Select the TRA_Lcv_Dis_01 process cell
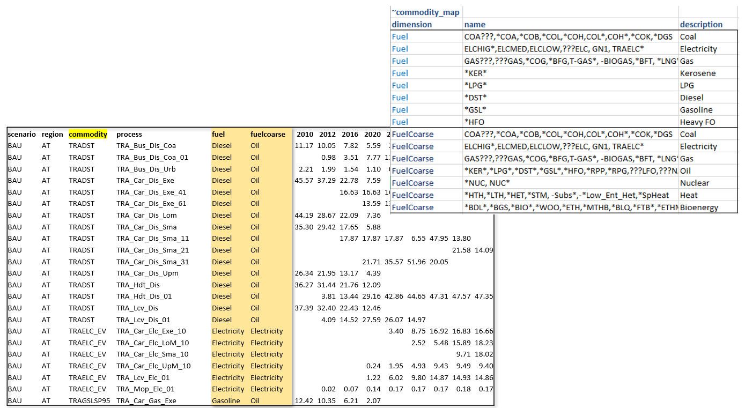The width and height of the screenshot is (745, 408). (143, 320)
